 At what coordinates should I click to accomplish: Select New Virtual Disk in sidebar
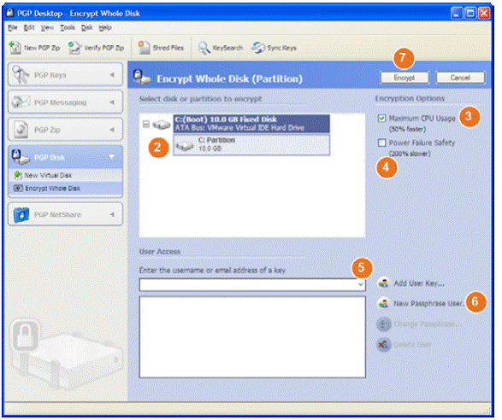pyautogui.click(x=65, y=175)
